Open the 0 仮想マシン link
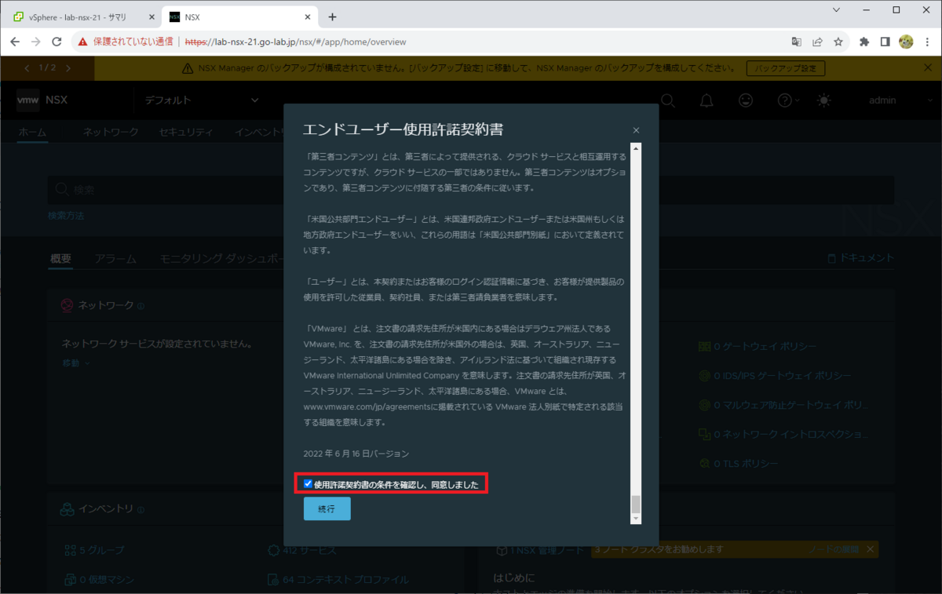942x594 pixels. (x=99, y=580)
